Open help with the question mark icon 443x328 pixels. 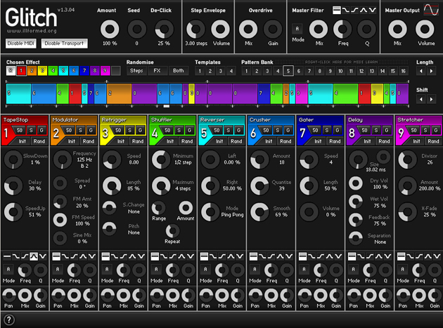[x=8, y=320]
